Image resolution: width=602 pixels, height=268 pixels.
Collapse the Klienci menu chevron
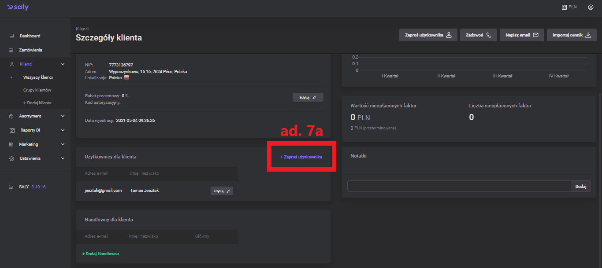click(x=63, y=64)
